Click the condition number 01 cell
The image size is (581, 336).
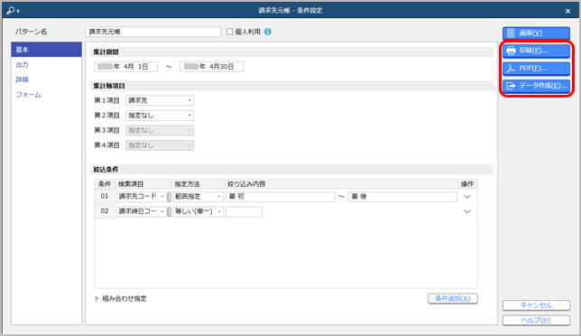click(105, 196)
